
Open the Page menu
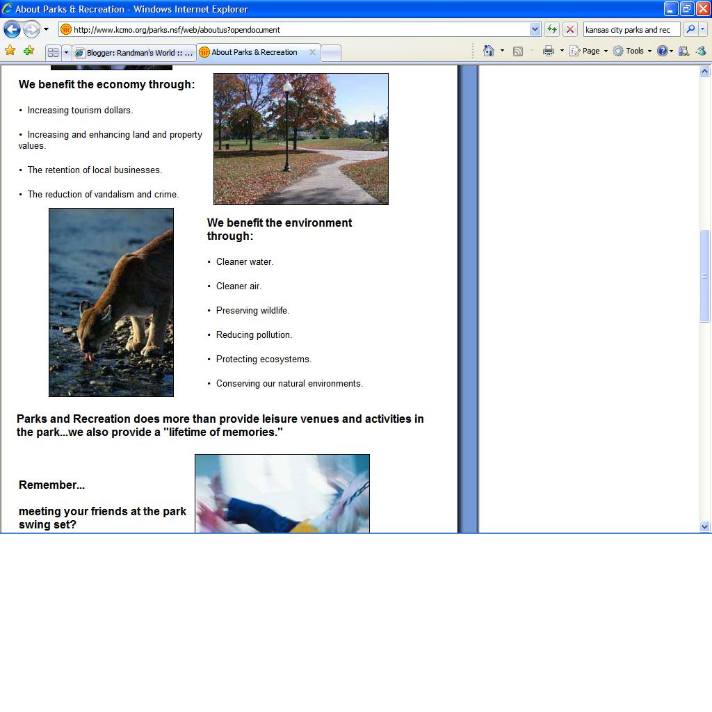[588, 51]
